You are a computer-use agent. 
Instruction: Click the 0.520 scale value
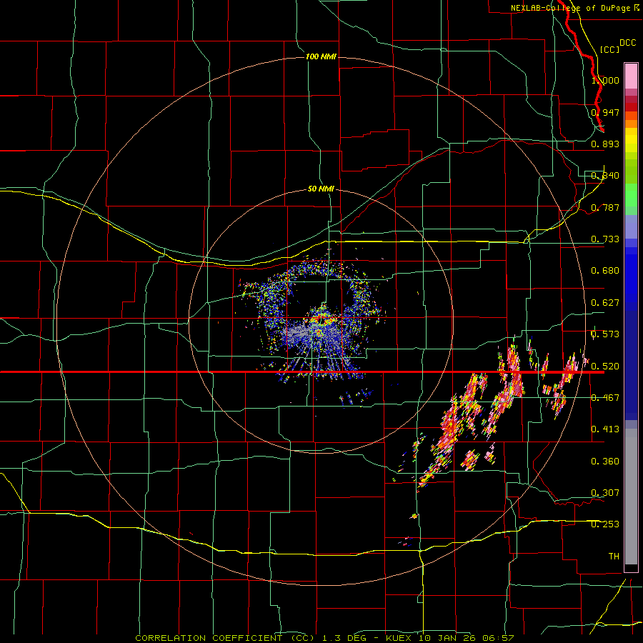pos(605,367)
